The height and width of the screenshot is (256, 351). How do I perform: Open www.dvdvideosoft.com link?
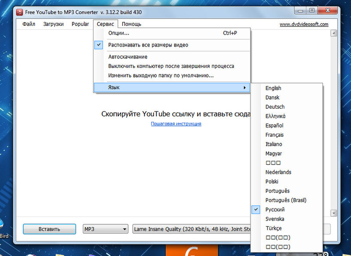coord(304,24)
